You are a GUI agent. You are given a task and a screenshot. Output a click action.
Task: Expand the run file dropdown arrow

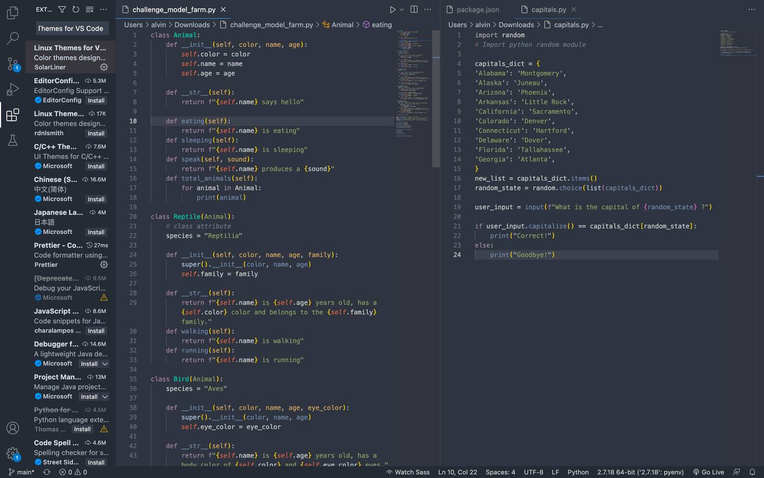401,10
